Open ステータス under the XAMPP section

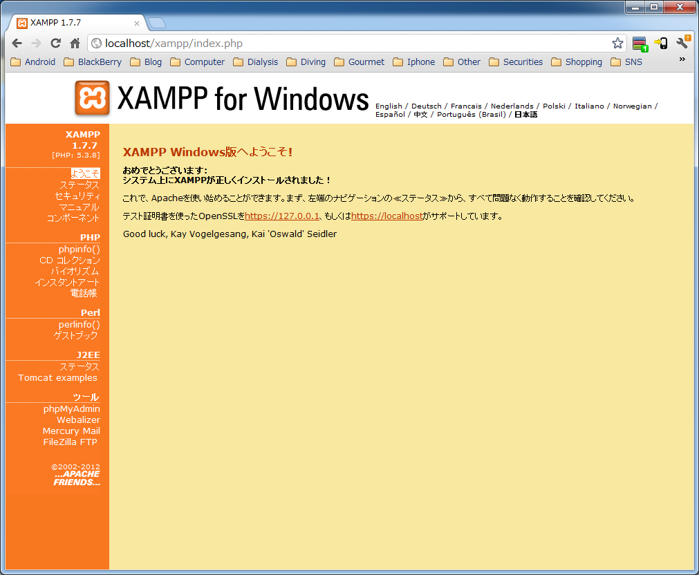tap(80, 185)
